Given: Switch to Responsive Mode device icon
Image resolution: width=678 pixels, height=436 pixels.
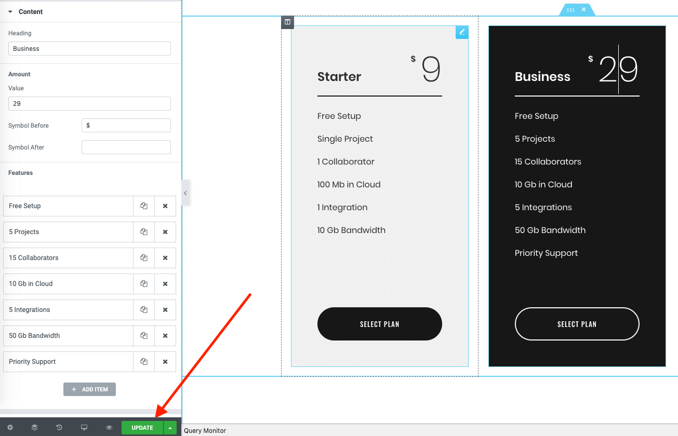Looking at the screenshot, I should tap(84, 428).
